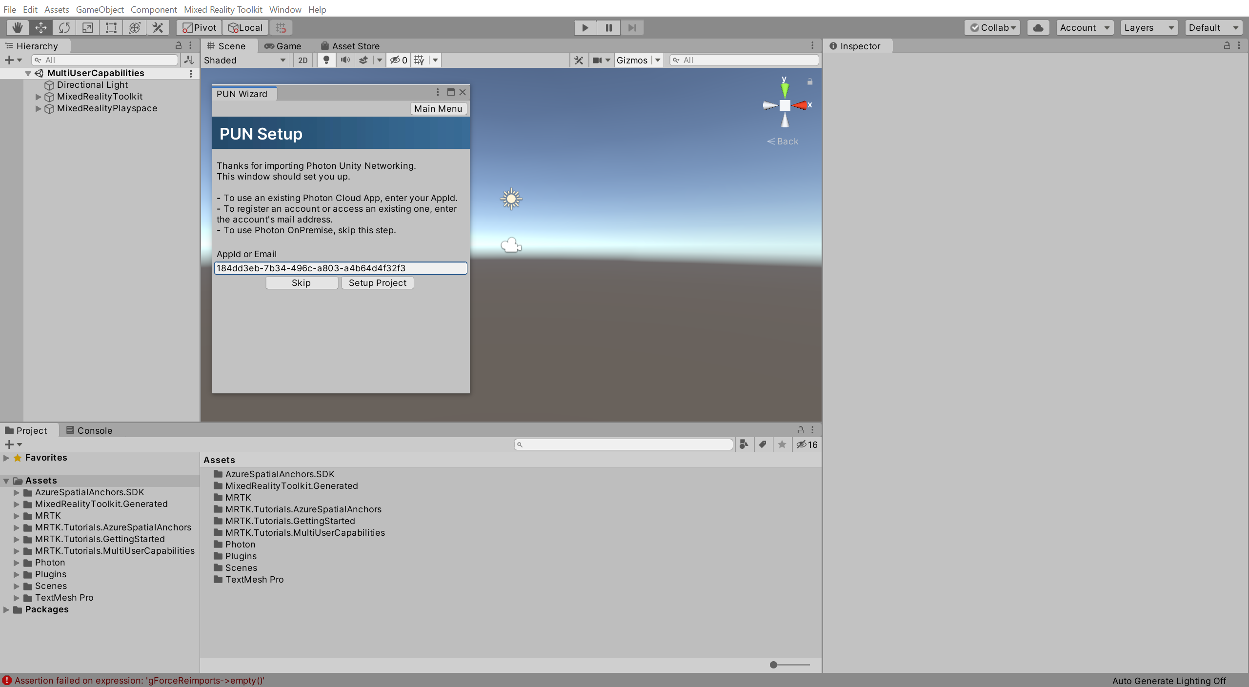This screenshot has height=687, width=1249.
Task: Click the Play button to run scene
Action: (585, 27)
